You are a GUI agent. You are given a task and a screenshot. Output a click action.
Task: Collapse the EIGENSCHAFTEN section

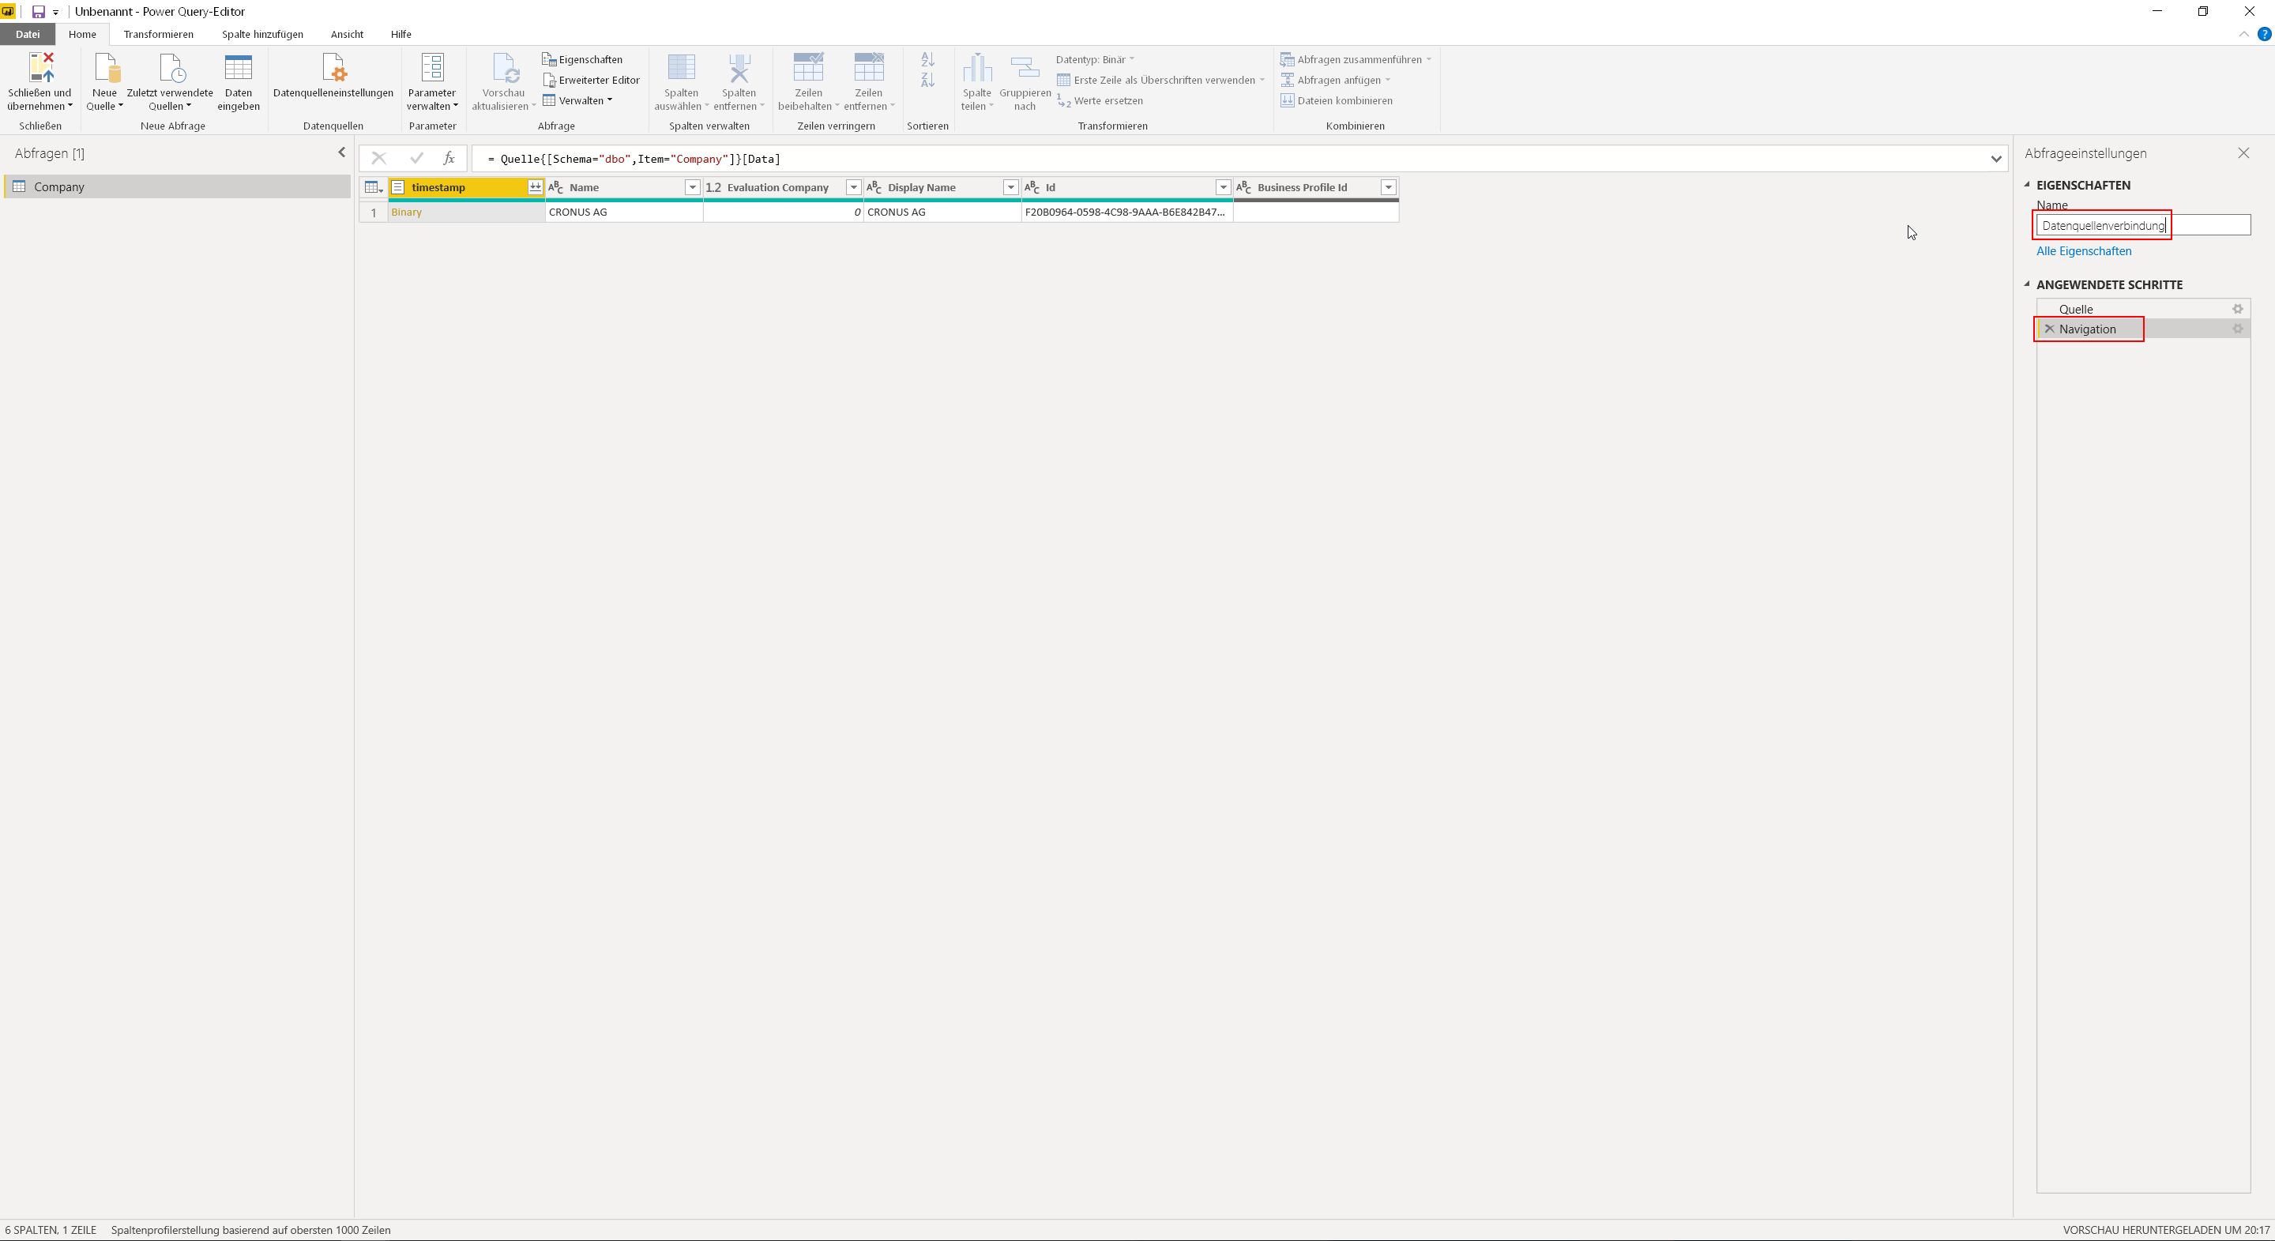pos(2028,185)
